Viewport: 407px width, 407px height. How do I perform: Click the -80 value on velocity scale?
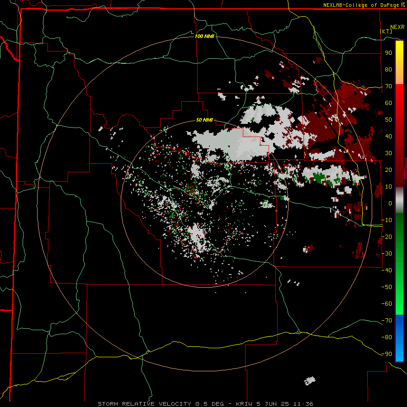(387, 337)
